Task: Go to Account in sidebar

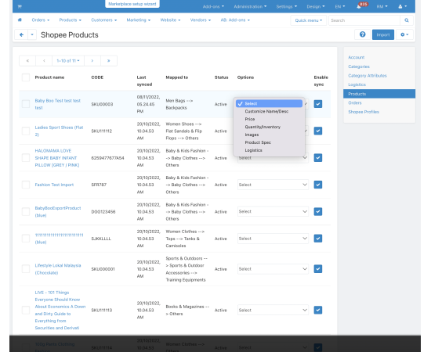Action: point(357,57)
